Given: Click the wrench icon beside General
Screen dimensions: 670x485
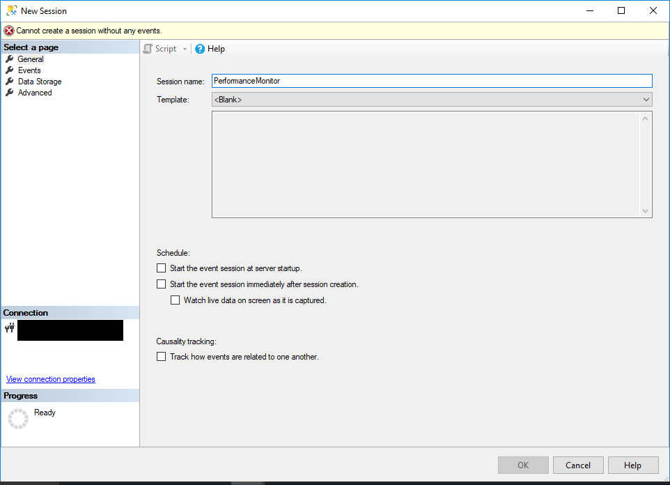Looking at the screenshot, I should (x=10, y=59).
